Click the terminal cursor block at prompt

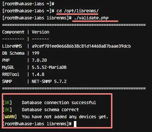(x=75, y=124)
